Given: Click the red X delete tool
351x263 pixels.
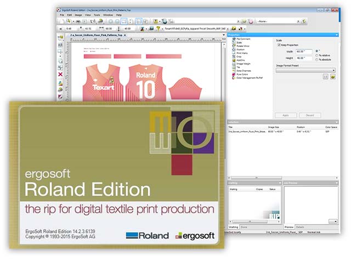Looking at the screenshot, I should coord(60,74).
